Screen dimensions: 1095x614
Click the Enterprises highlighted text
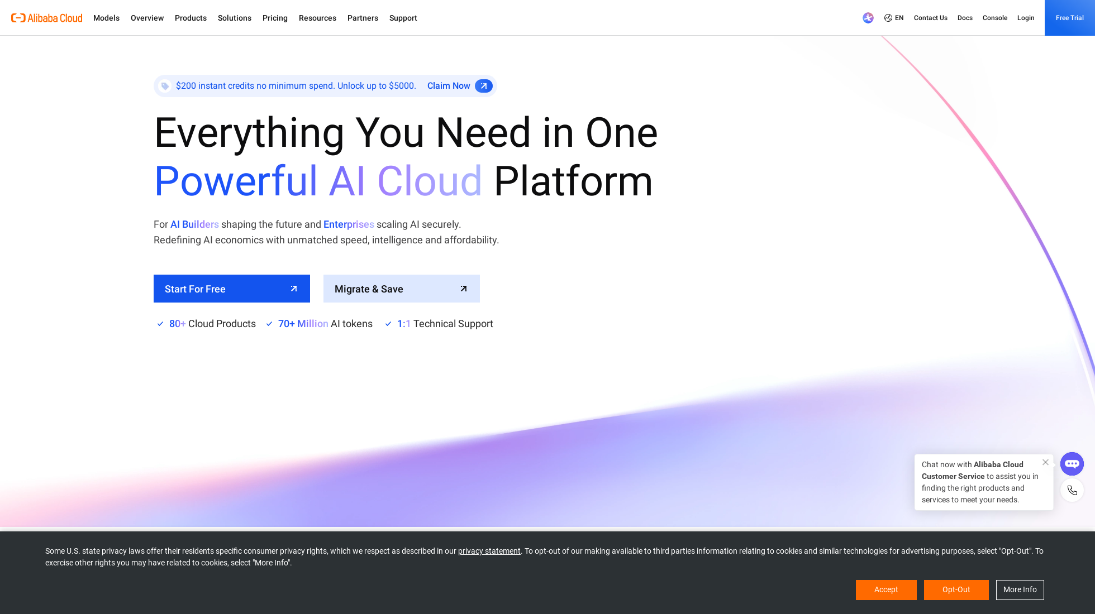coord(349,224)
